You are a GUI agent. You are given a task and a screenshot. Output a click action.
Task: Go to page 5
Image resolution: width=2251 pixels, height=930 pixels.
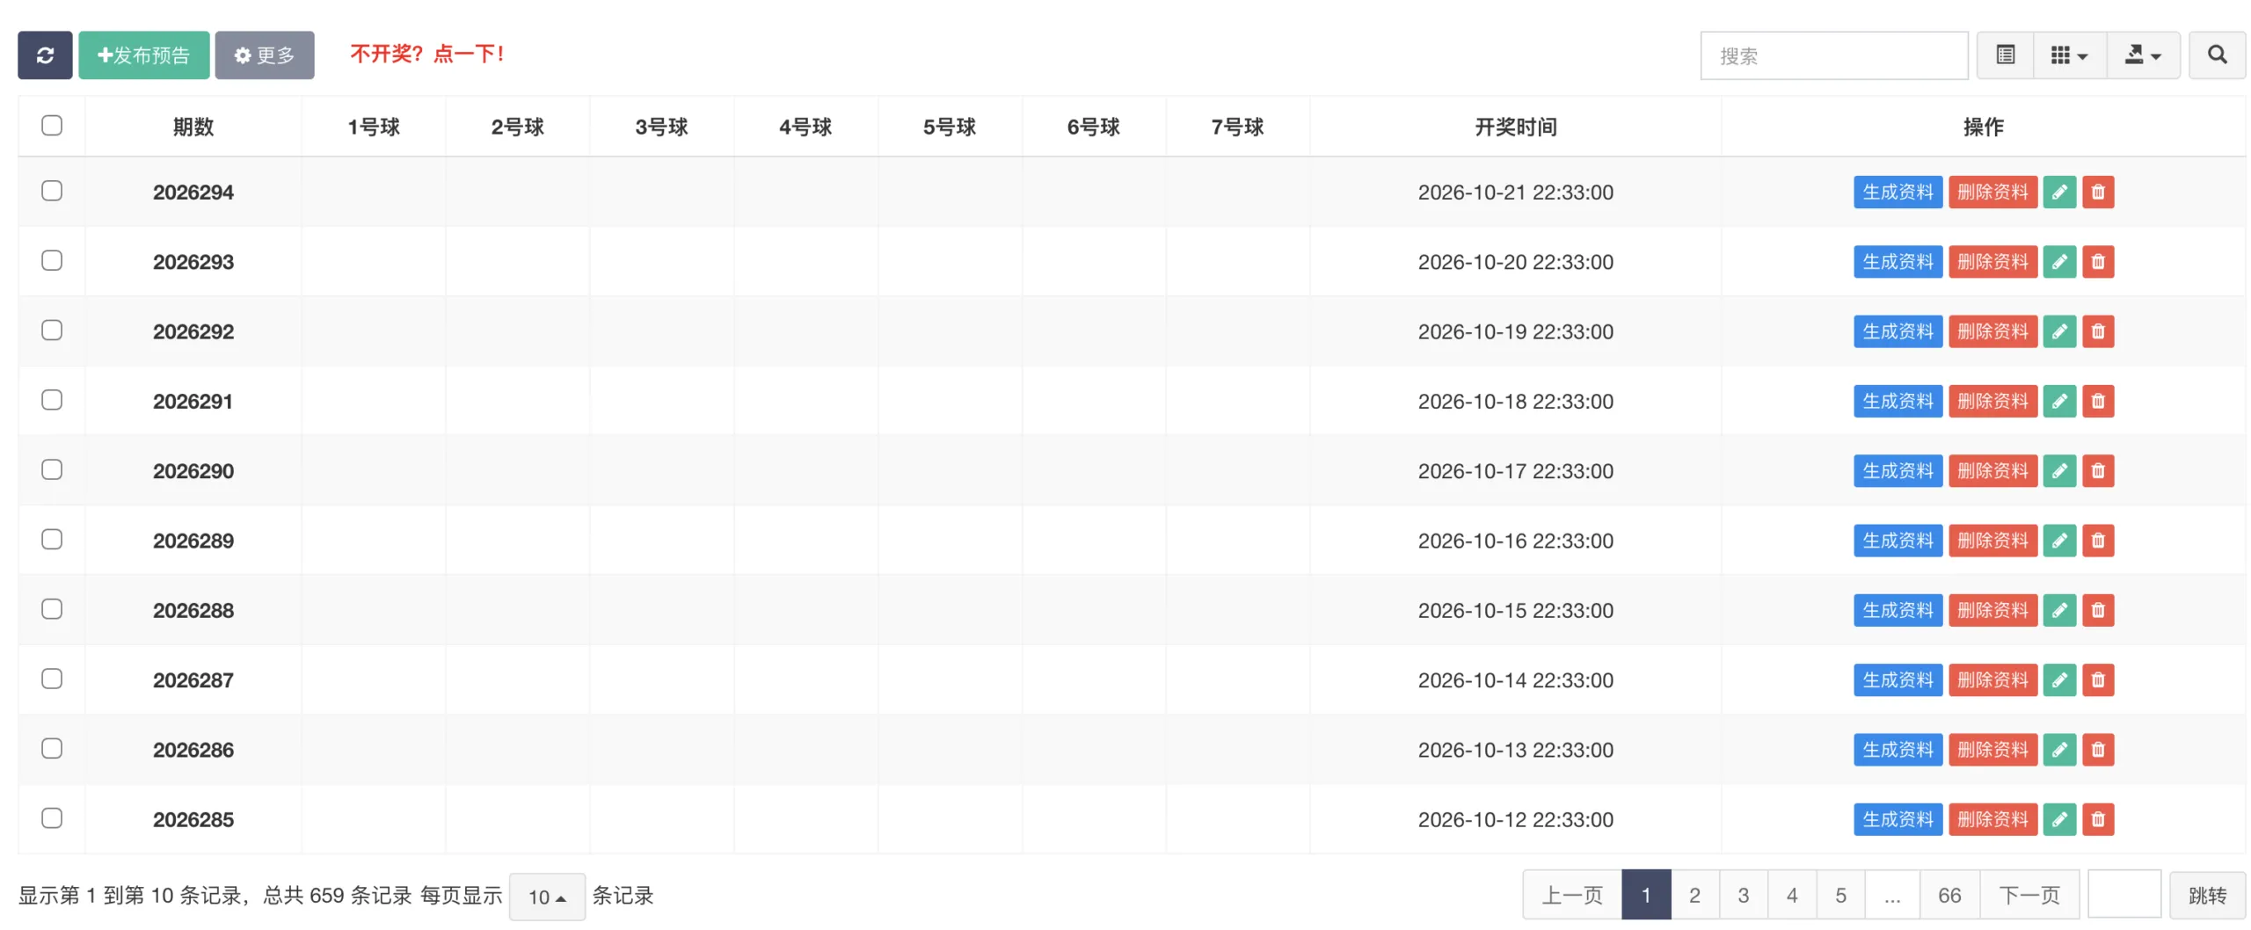1839,895
